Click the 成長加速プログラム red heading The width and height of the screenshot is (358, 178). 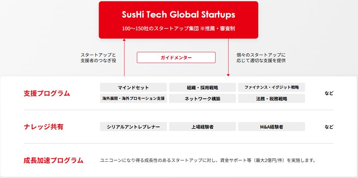pos(54,160)
